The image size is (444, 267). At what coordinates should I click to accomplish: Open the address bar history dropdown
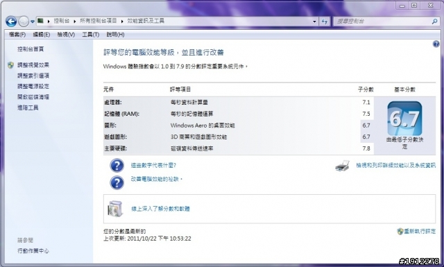[314, 21]
